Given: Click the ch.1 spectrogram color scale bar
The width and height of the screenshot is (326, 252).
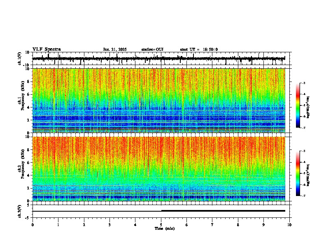Looking at the screenshot, I should click(298, 105).
